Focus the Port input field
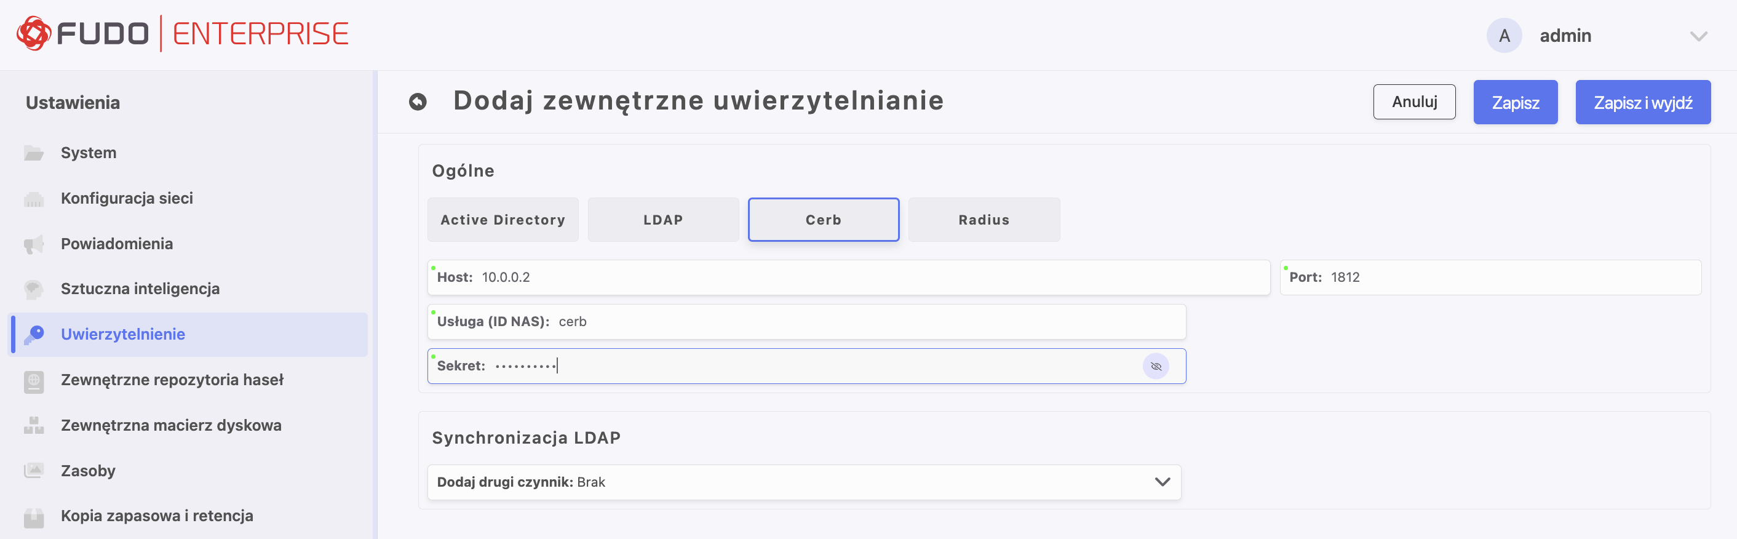The width and height of the screenshot is (1737, 539). 1511,278
